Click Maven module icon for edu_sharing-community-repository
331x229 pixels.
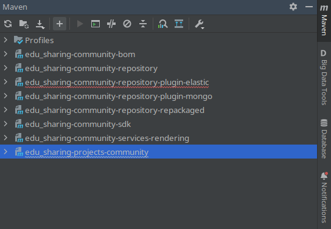click(19, 68)
